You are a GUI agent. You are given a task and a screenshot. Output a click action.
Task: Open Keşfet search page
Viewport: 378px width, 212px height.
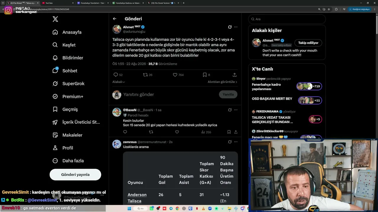[x=64, y=45]
